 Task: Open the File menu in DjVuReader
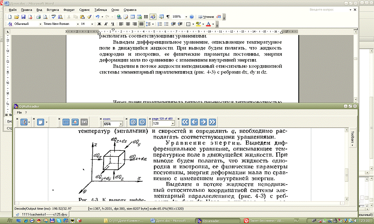[19, 112]
